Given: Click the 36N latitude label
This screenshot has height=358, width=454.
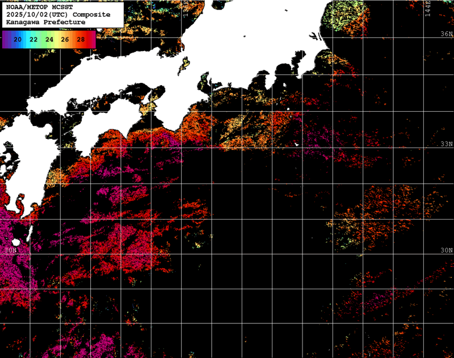Looking at the screenshot, I should (447, 35).
